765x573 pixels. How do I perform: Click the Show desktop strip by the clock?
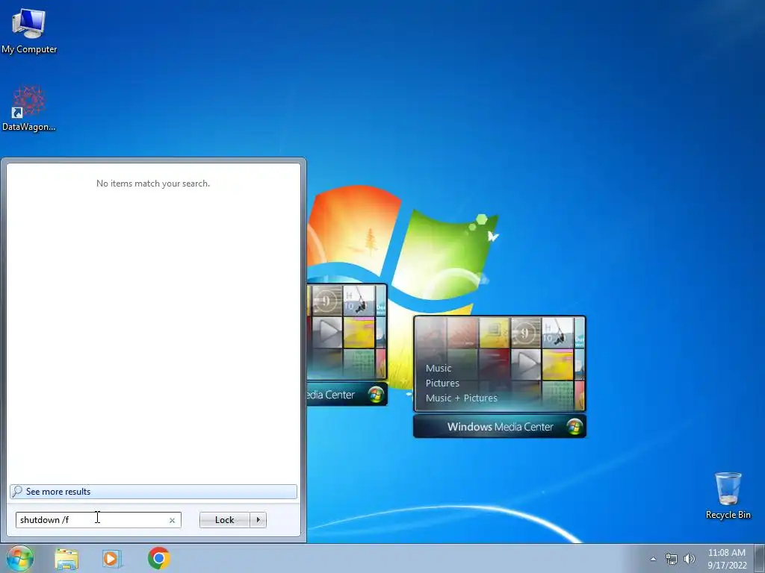tap(760, 558)
